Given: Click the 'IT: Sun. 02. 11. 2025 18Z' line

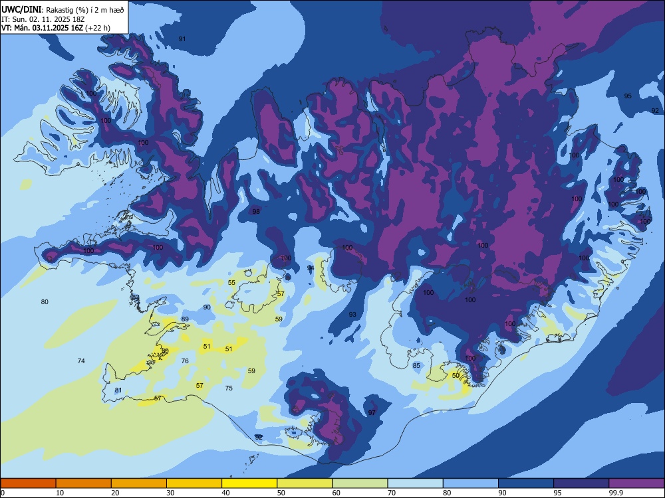Looking at the screenshot, I should 43,19.
